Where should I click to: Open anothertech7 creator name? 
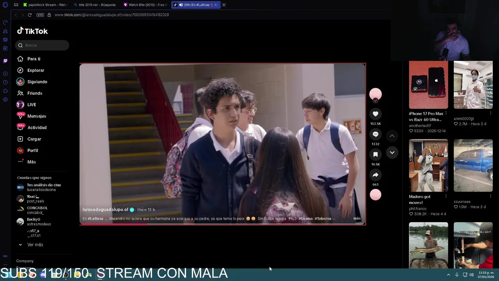pos(420,126)
